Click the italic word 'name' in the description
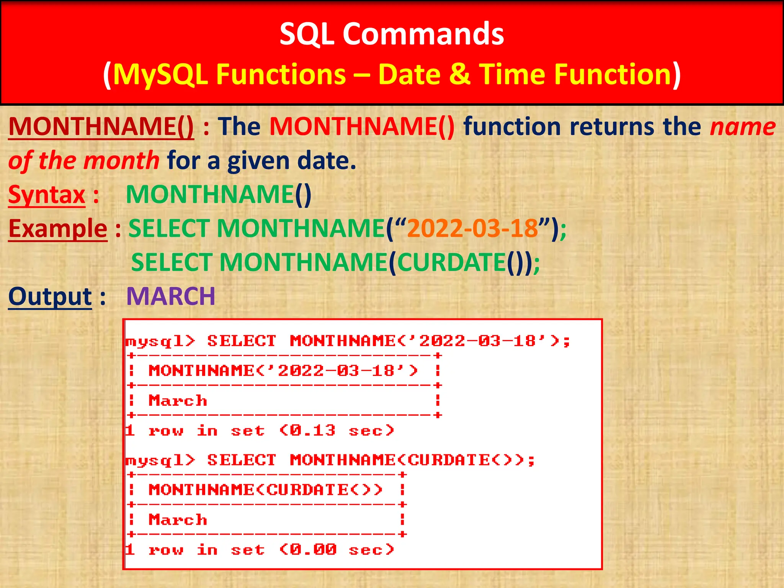Image resolution: width=784 pixels, height=588 pixels. (x=743, y=127)
